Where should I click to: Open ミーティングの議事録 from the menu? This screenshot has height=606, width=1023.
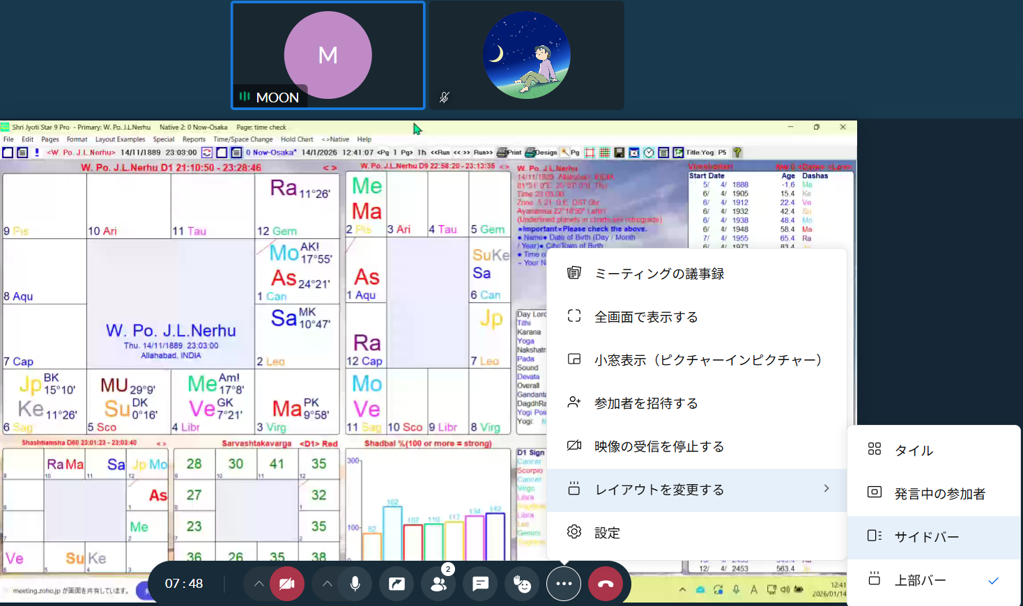(659, 274)
